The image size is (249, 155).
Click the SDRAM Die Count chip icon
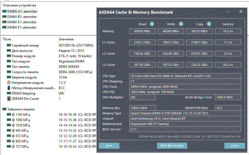coord(9,98)
